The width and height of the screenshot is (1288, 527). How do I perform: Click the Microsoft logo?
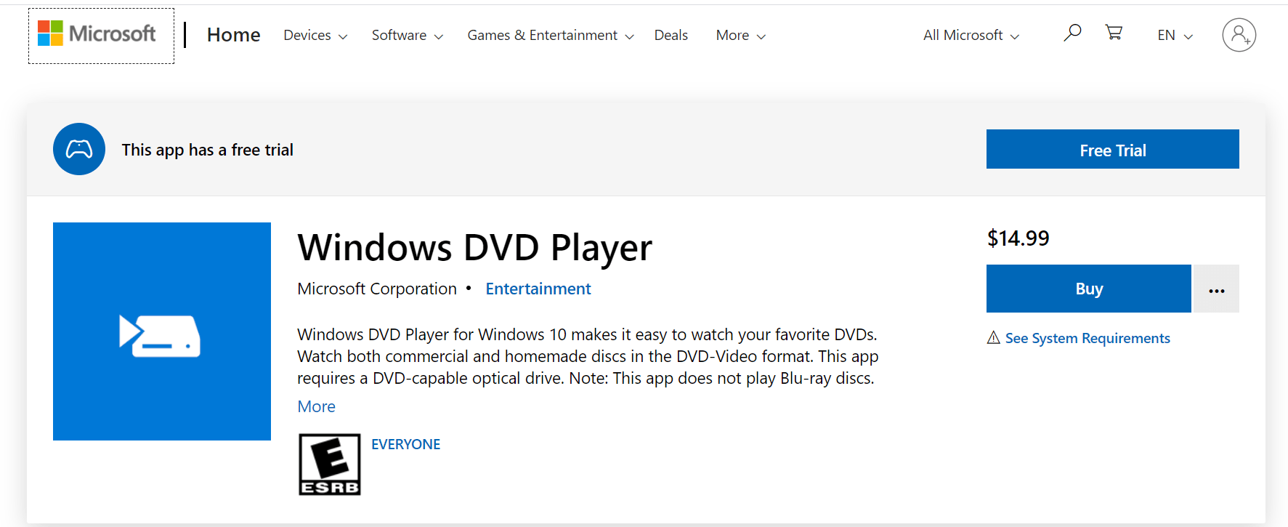[97, 33]
